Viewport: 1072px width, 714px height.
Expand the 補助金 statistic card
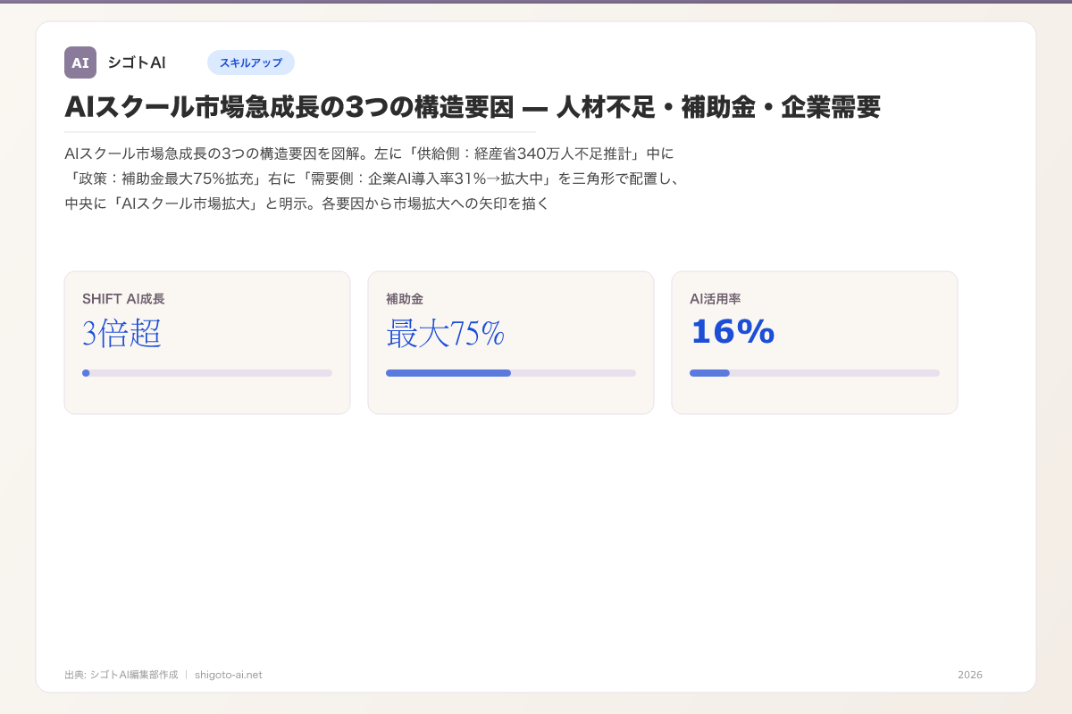[x=511, y=342]
